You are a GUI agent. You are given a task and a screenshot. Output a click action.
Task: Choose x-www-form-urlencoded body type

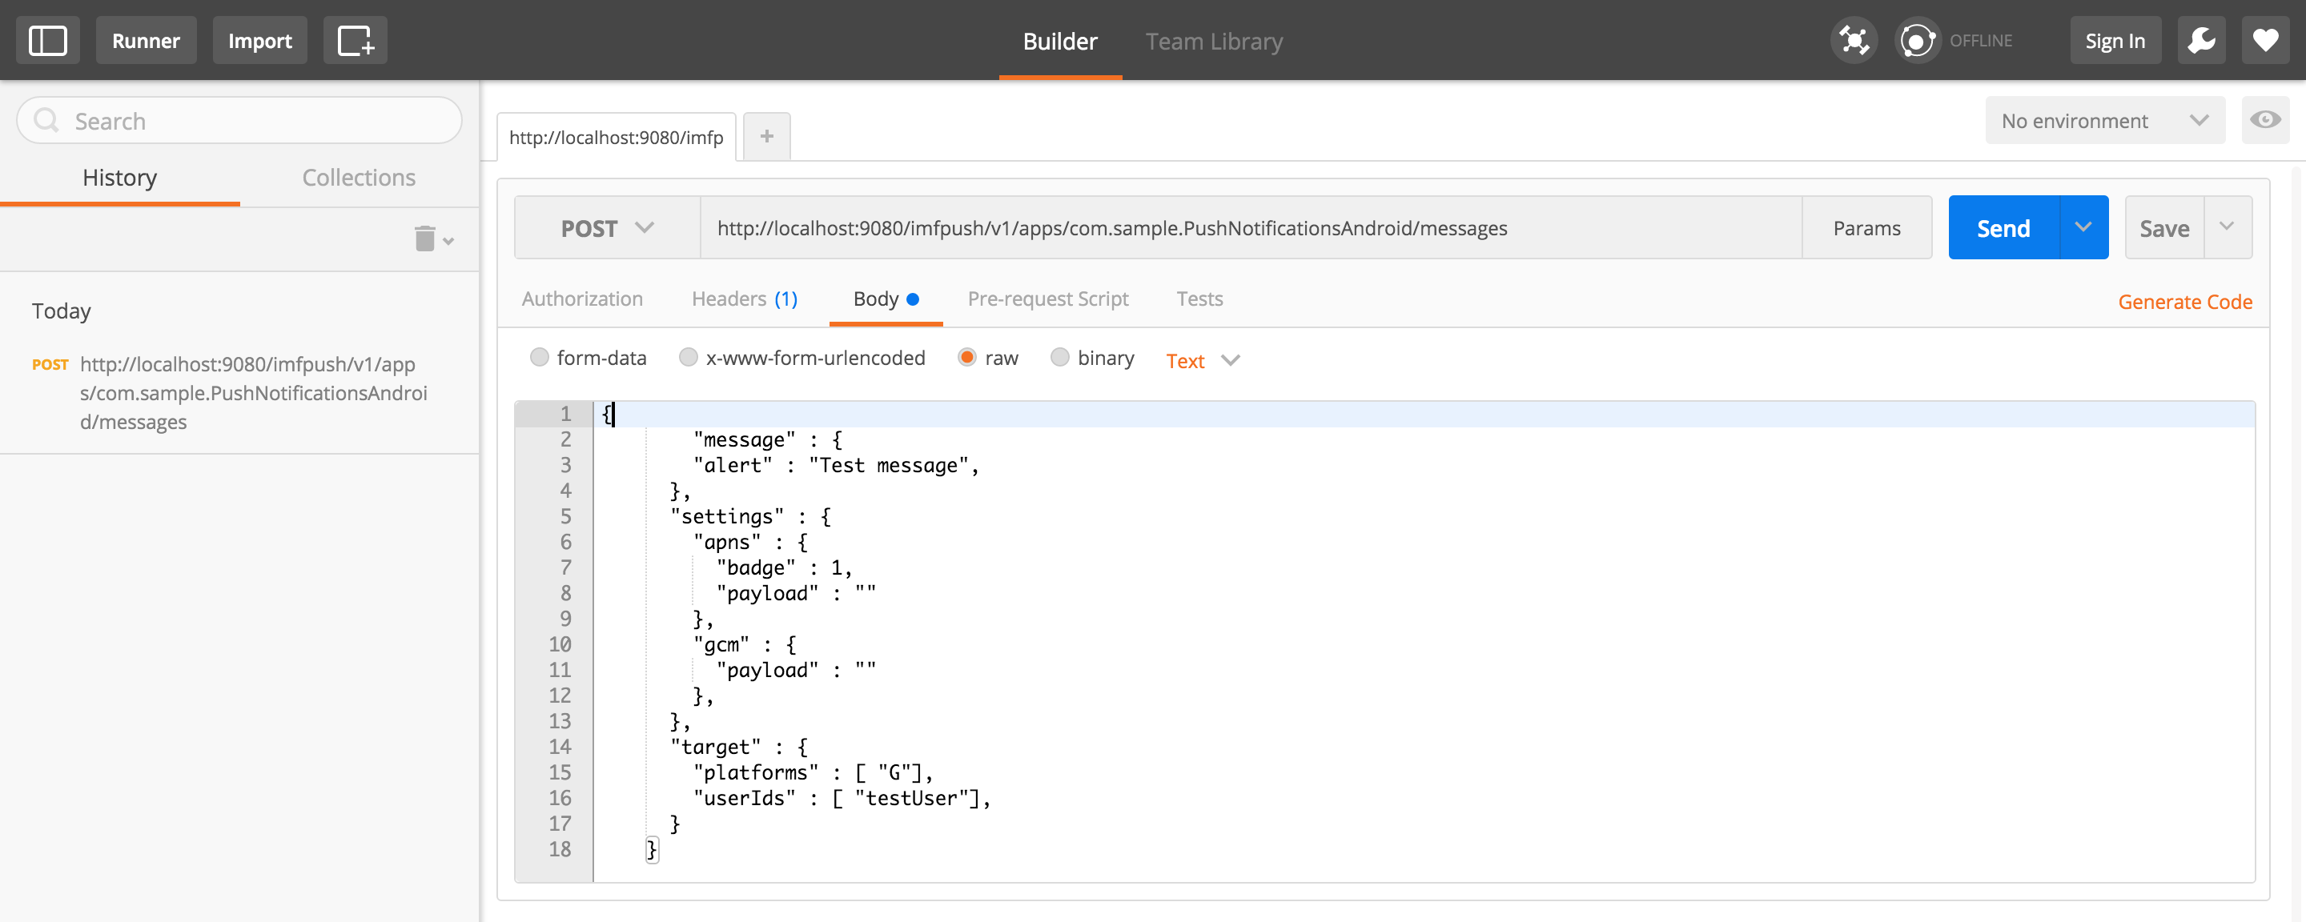(688, 358)
